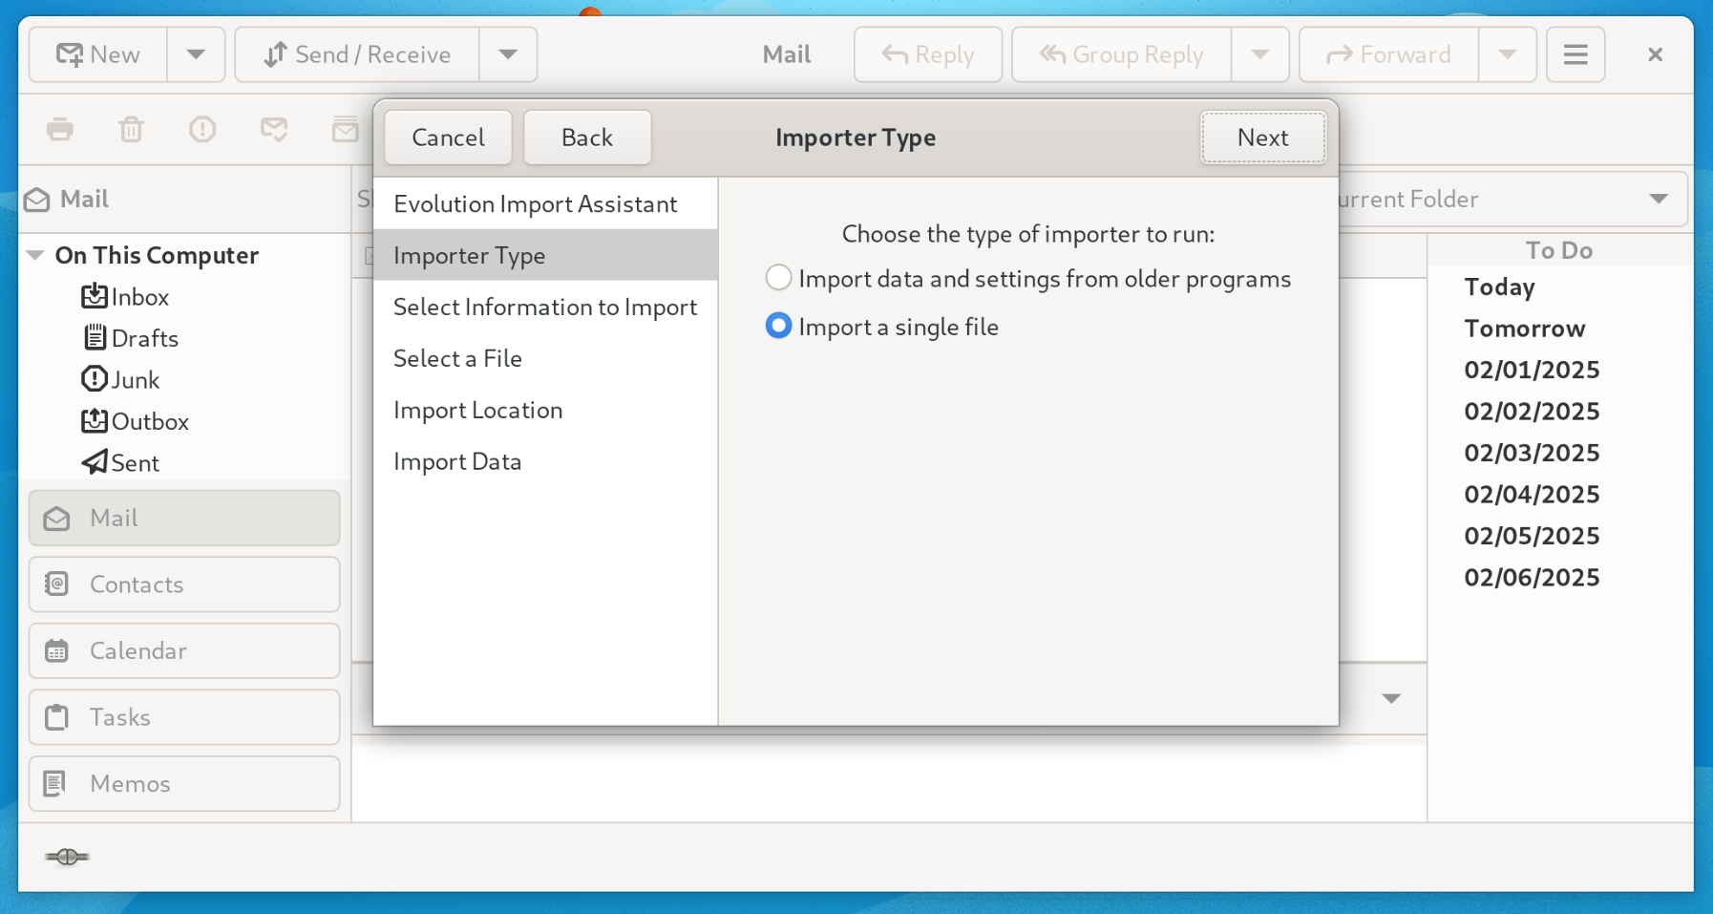Select 02/02/2025 in To Do list

click(x=1532, y=412)
